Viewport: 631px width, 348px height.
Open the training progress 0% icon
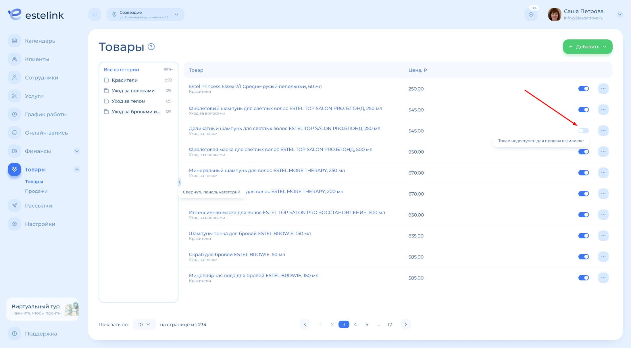(x=531, y=14)
